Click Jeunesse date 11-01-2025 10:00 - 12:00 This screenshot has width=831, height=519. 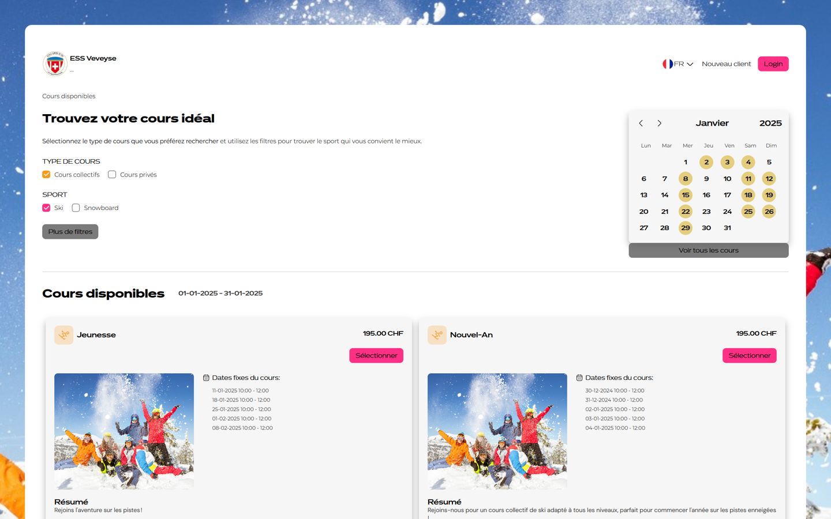pos(240,391)
